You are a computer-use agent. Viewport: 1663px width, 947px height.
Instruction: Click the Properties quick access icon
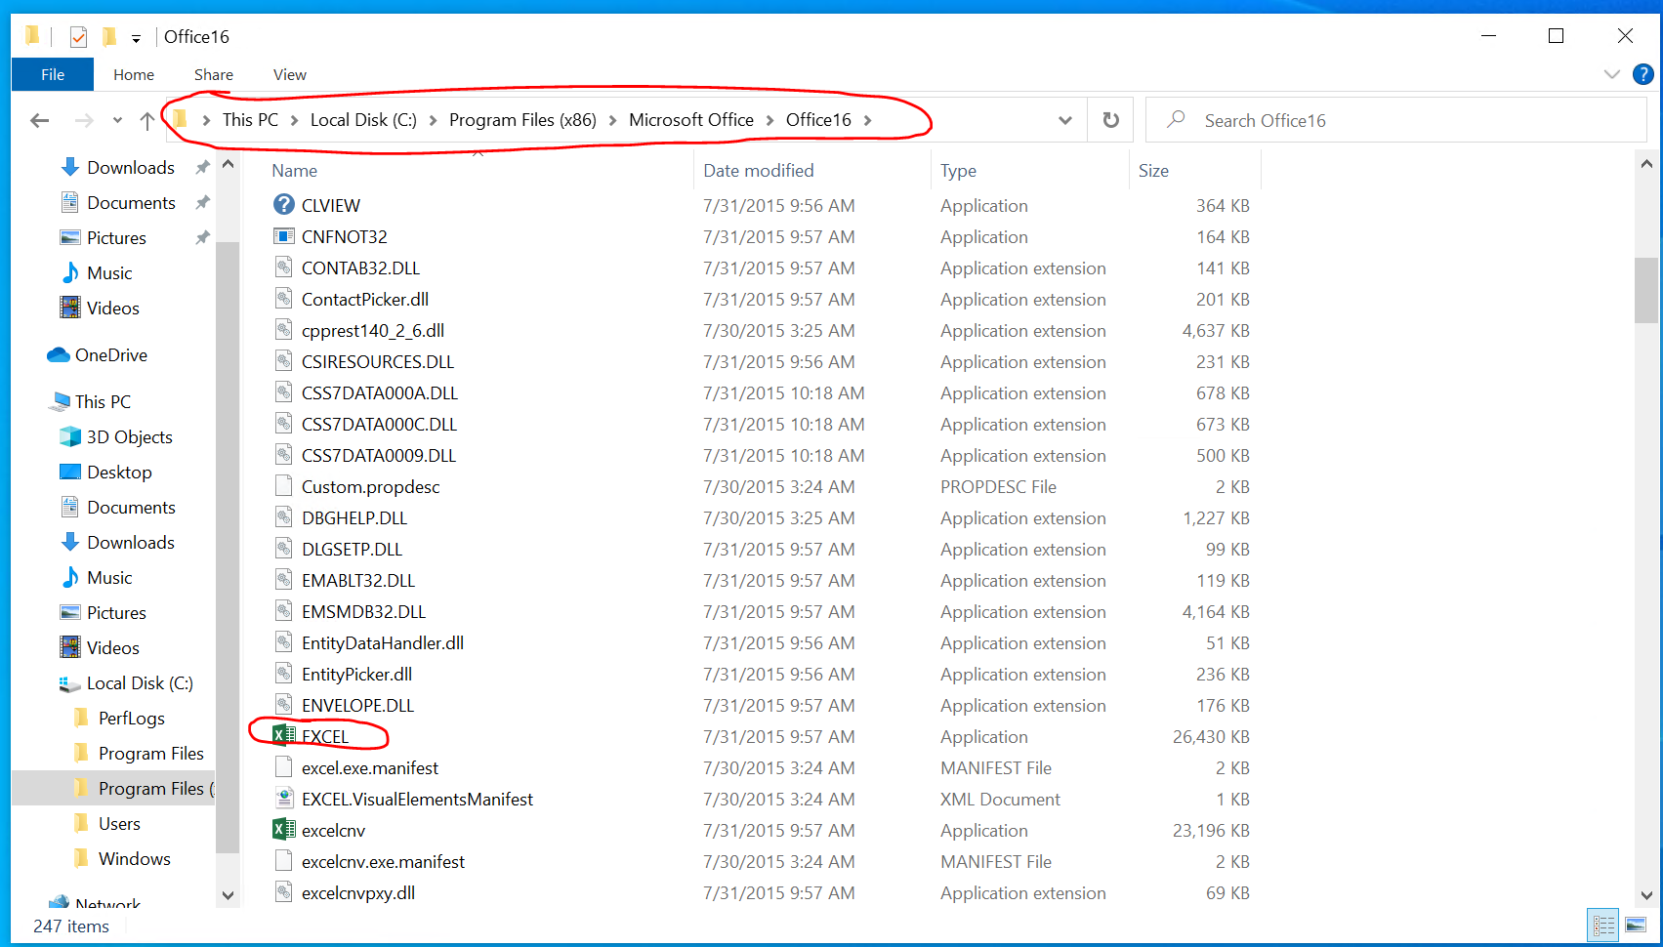79,37
